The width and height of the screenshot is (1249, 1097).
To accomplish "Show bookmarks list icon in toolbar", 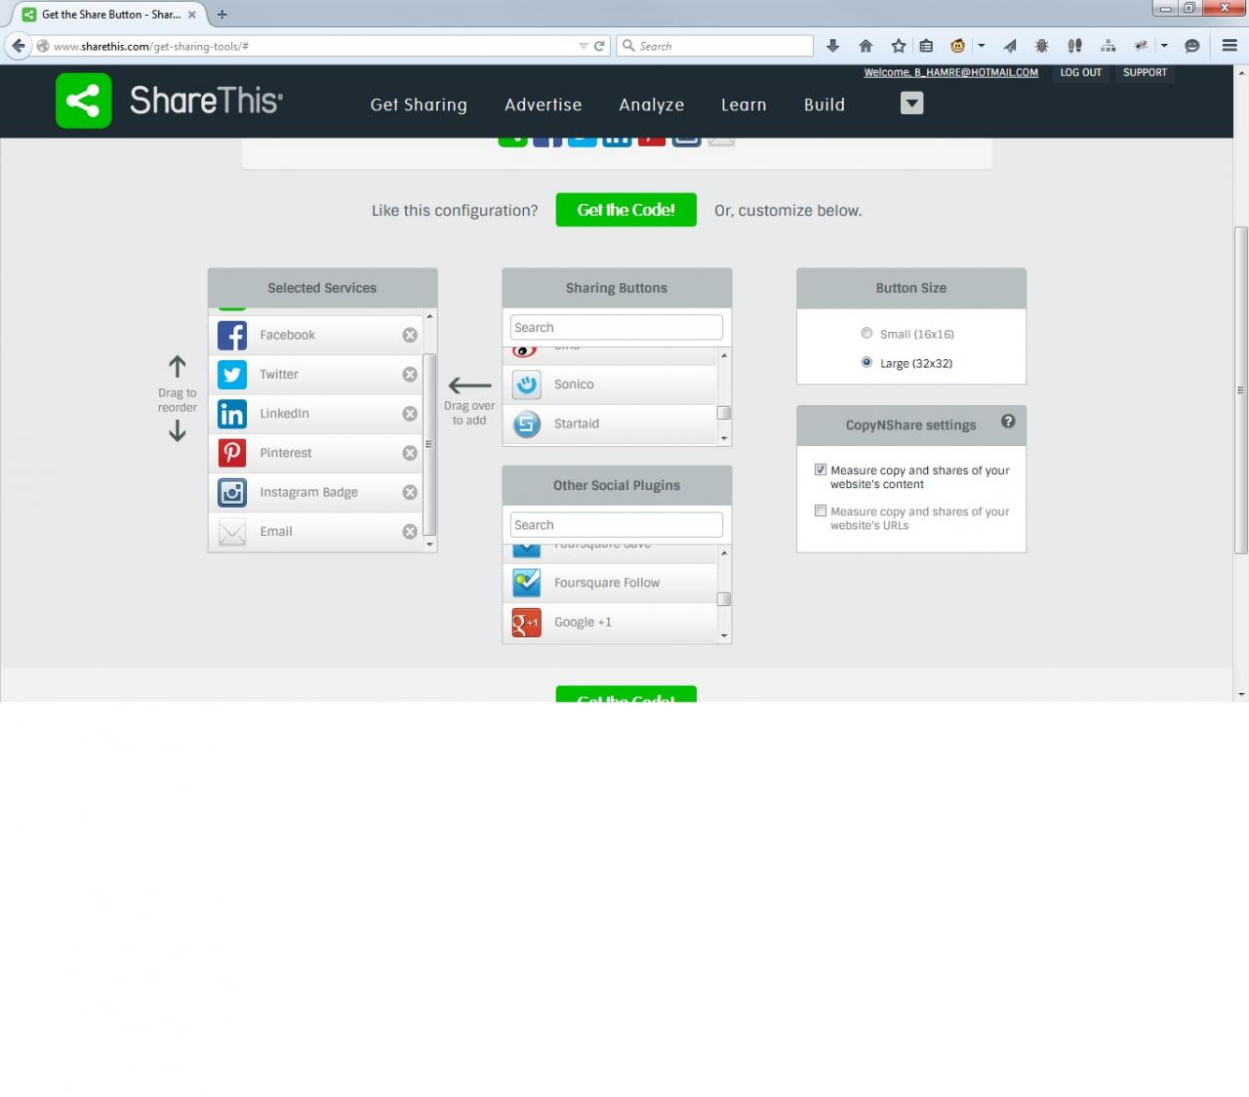I will 926,46.
